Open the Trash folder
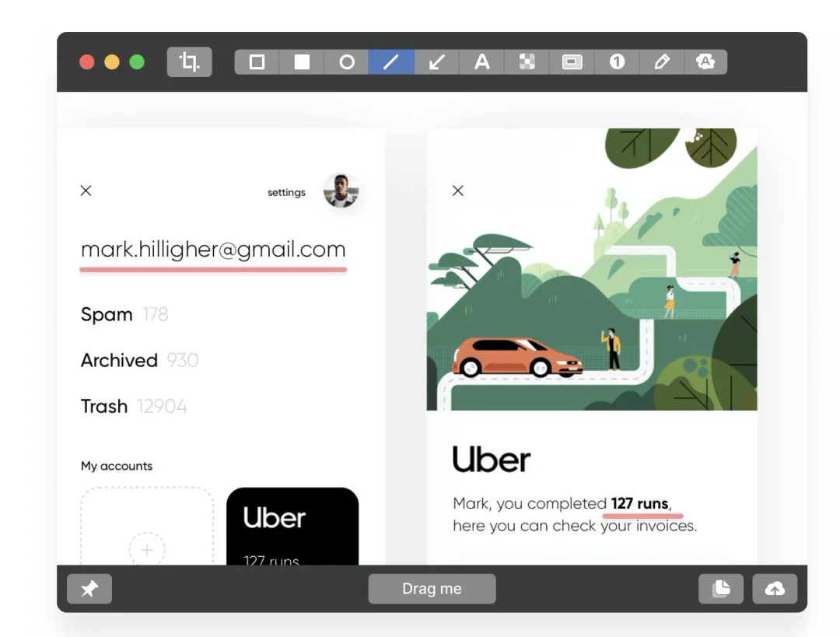The height and width of the screenshot is (637, 840). pos(134,406)
